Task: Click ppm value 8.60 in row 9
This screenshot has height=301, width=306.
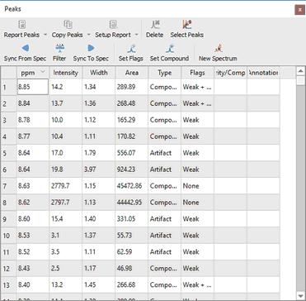Action: 24,219
